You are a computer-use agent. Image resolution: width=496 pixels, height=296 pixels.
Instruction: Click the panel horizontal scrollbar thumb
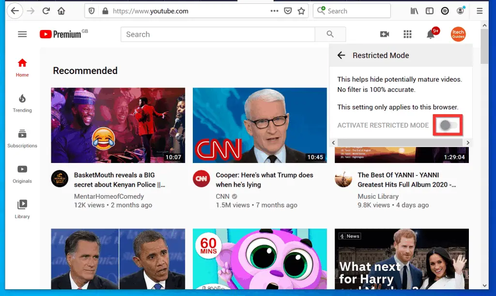[400, 143]
